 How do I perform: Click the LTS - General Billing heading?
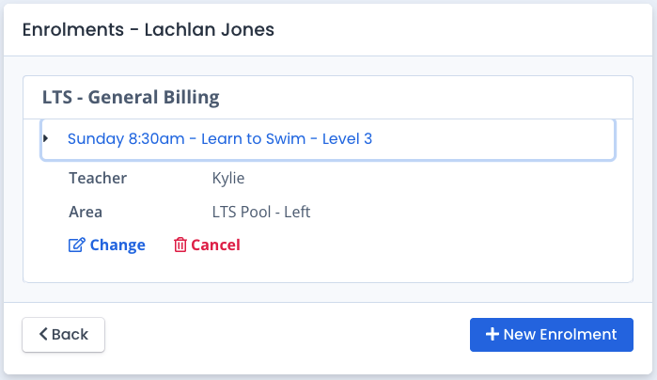pyautogui.click(x=131, y=97)
